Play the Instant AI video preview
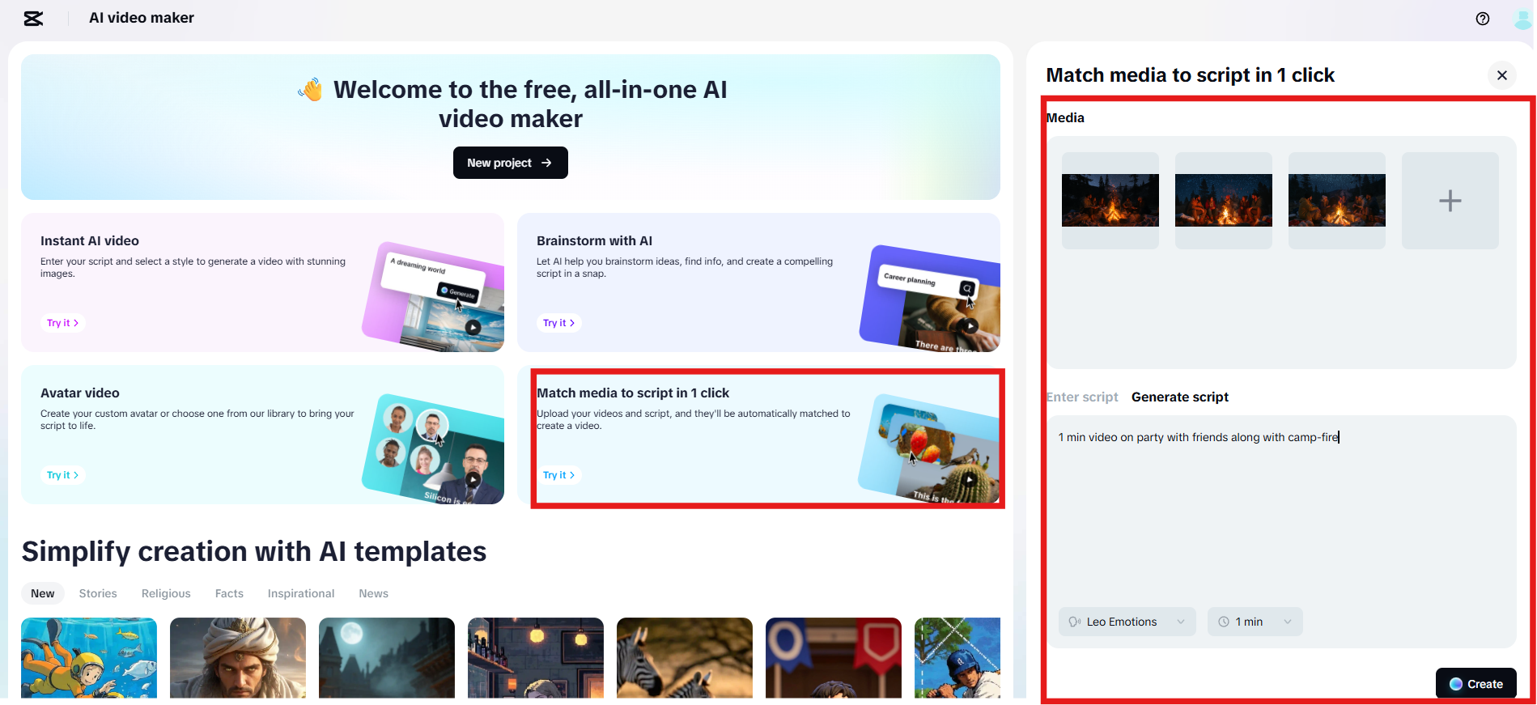This screenshot has width=1537, height=705. point(473,327)
